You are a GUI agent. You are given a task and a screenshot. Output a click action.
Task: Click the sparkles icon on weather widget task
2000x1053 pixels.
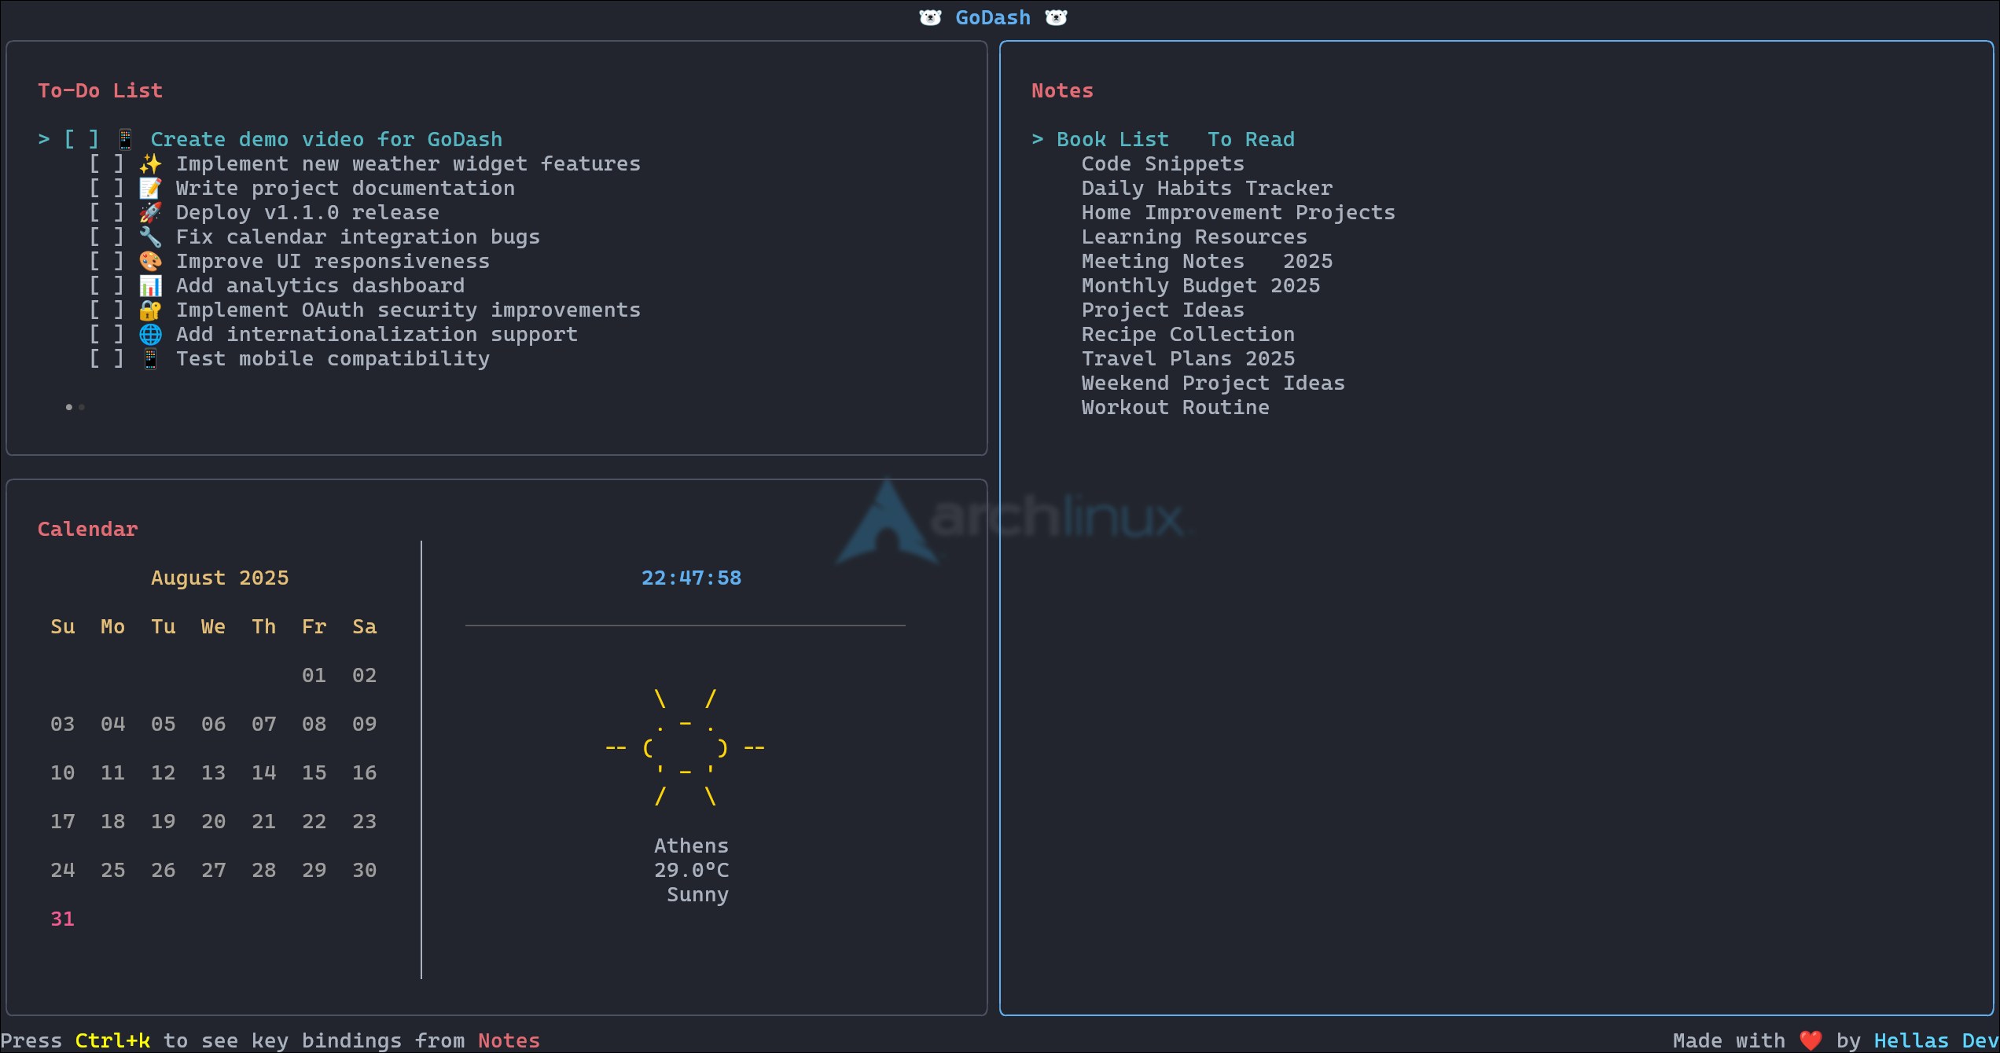click(x=150, y=164)
